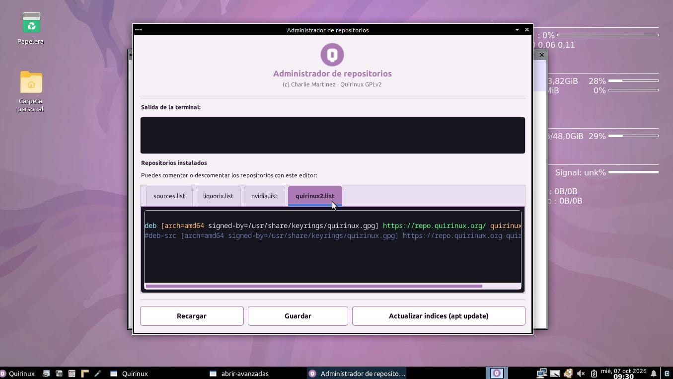673x379 pixels.
Task: Open the Quirinux start menu in taskbar
Action: point(18,374)
